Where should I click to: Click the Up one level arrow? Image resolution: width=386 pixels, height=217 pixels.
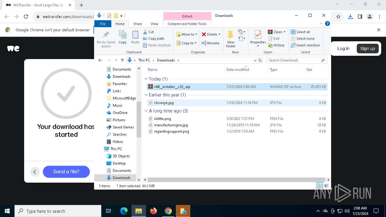122,60
